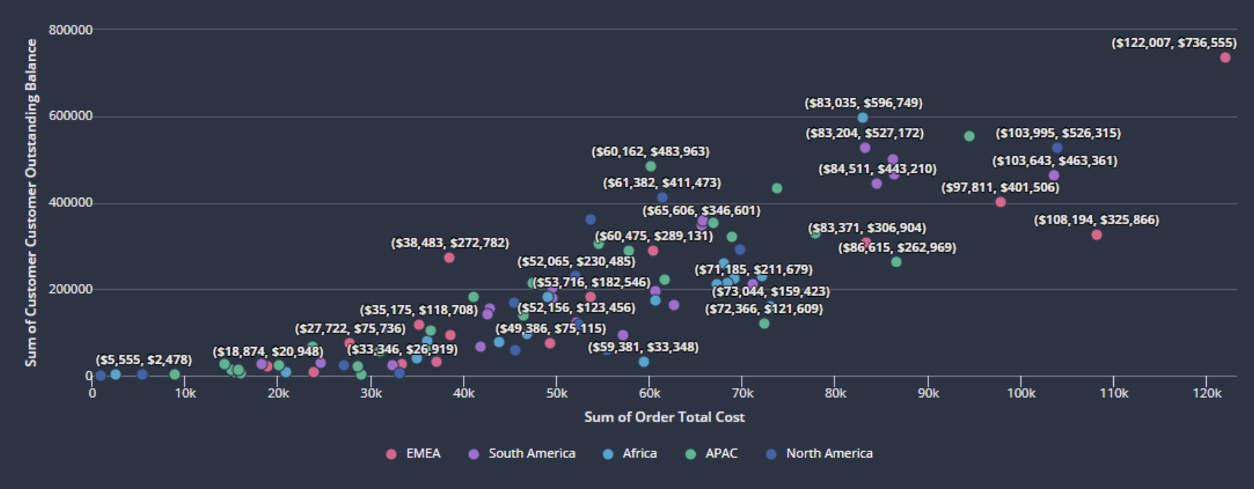Click the data label ($52,065, $230,485)
Screen dimensions: 1254x489
(x=576, y=261)
